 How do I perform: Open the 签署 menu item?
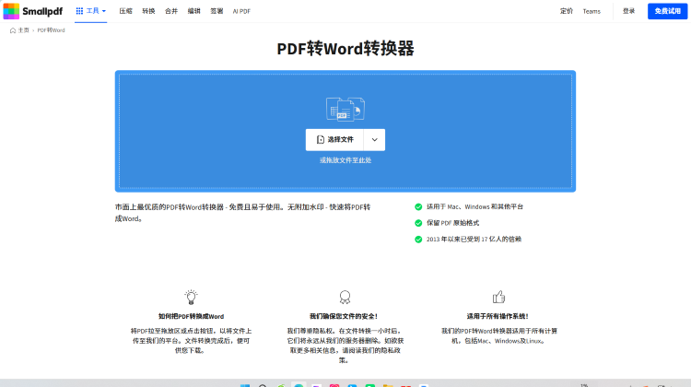click(x=217, y=11)
